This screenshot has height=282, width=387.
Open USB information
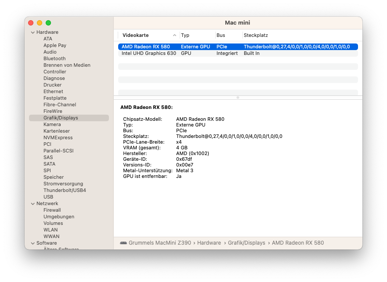click(48, 197)
